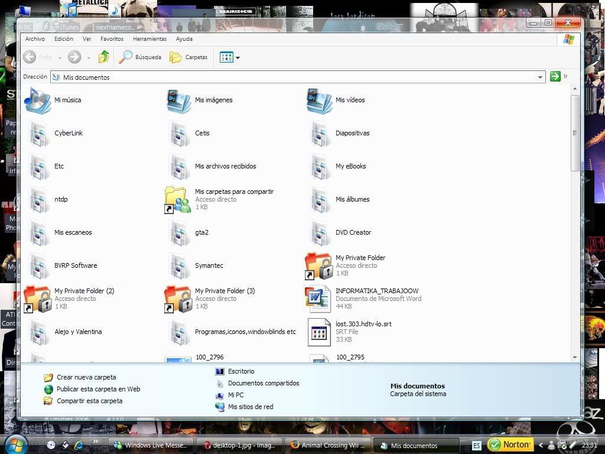Click the Dirección address field

298,77
